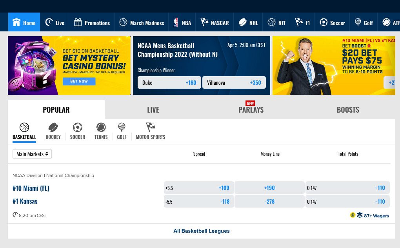The width and height of the screenshot is (400, 248).
Task: Switch to the LIVE tab
Action: pyautogui.click(x=153, y=109)
